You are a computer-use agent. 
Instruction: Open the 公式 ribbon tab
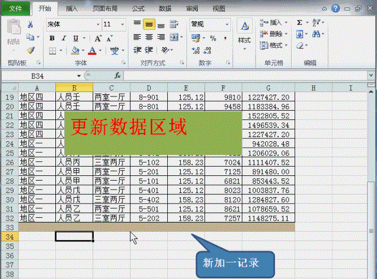click(138, 9)
